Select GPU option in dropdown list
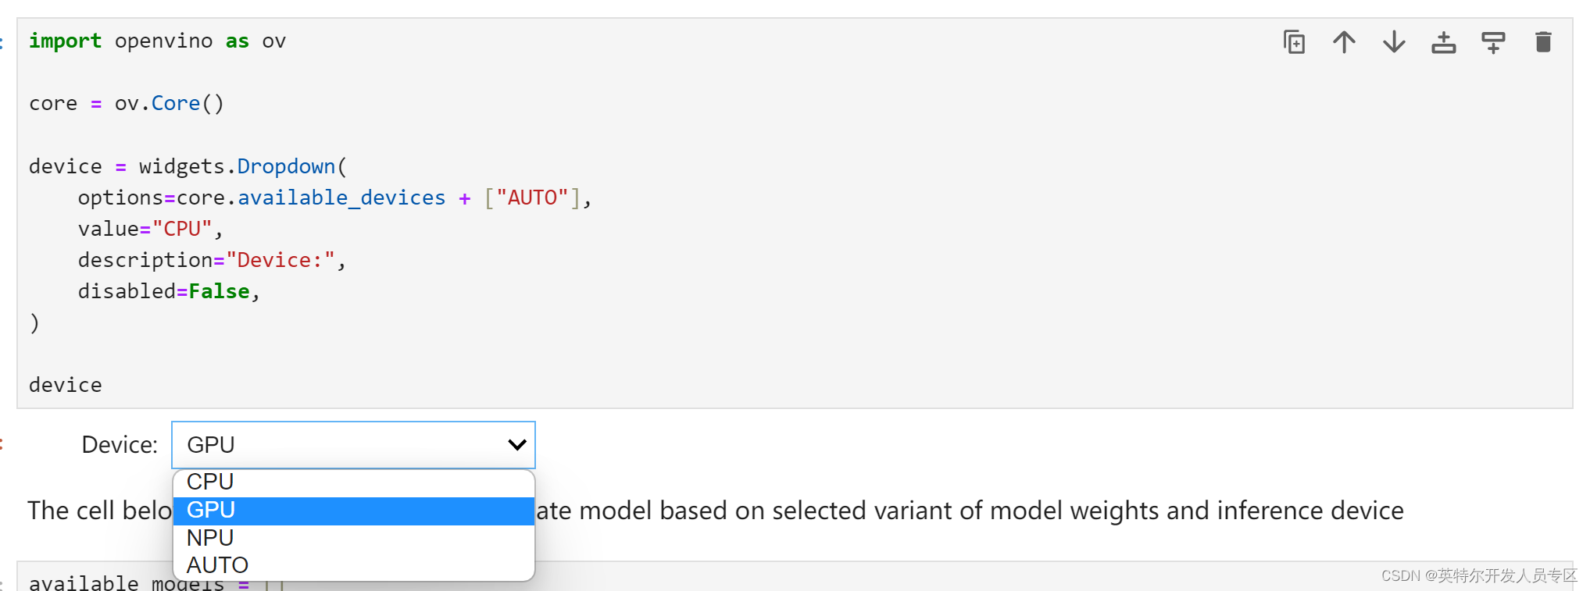Screen dimensions: 1590x591 point(354,511)
